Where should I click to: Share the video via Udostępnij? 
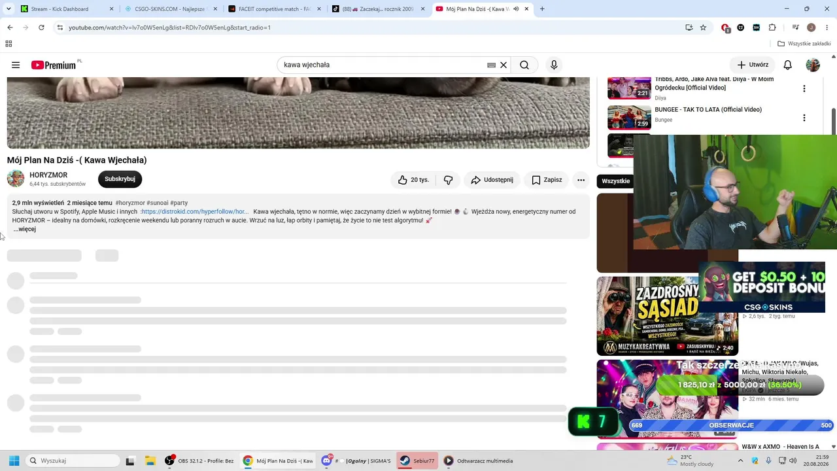[x=492, y=180]
